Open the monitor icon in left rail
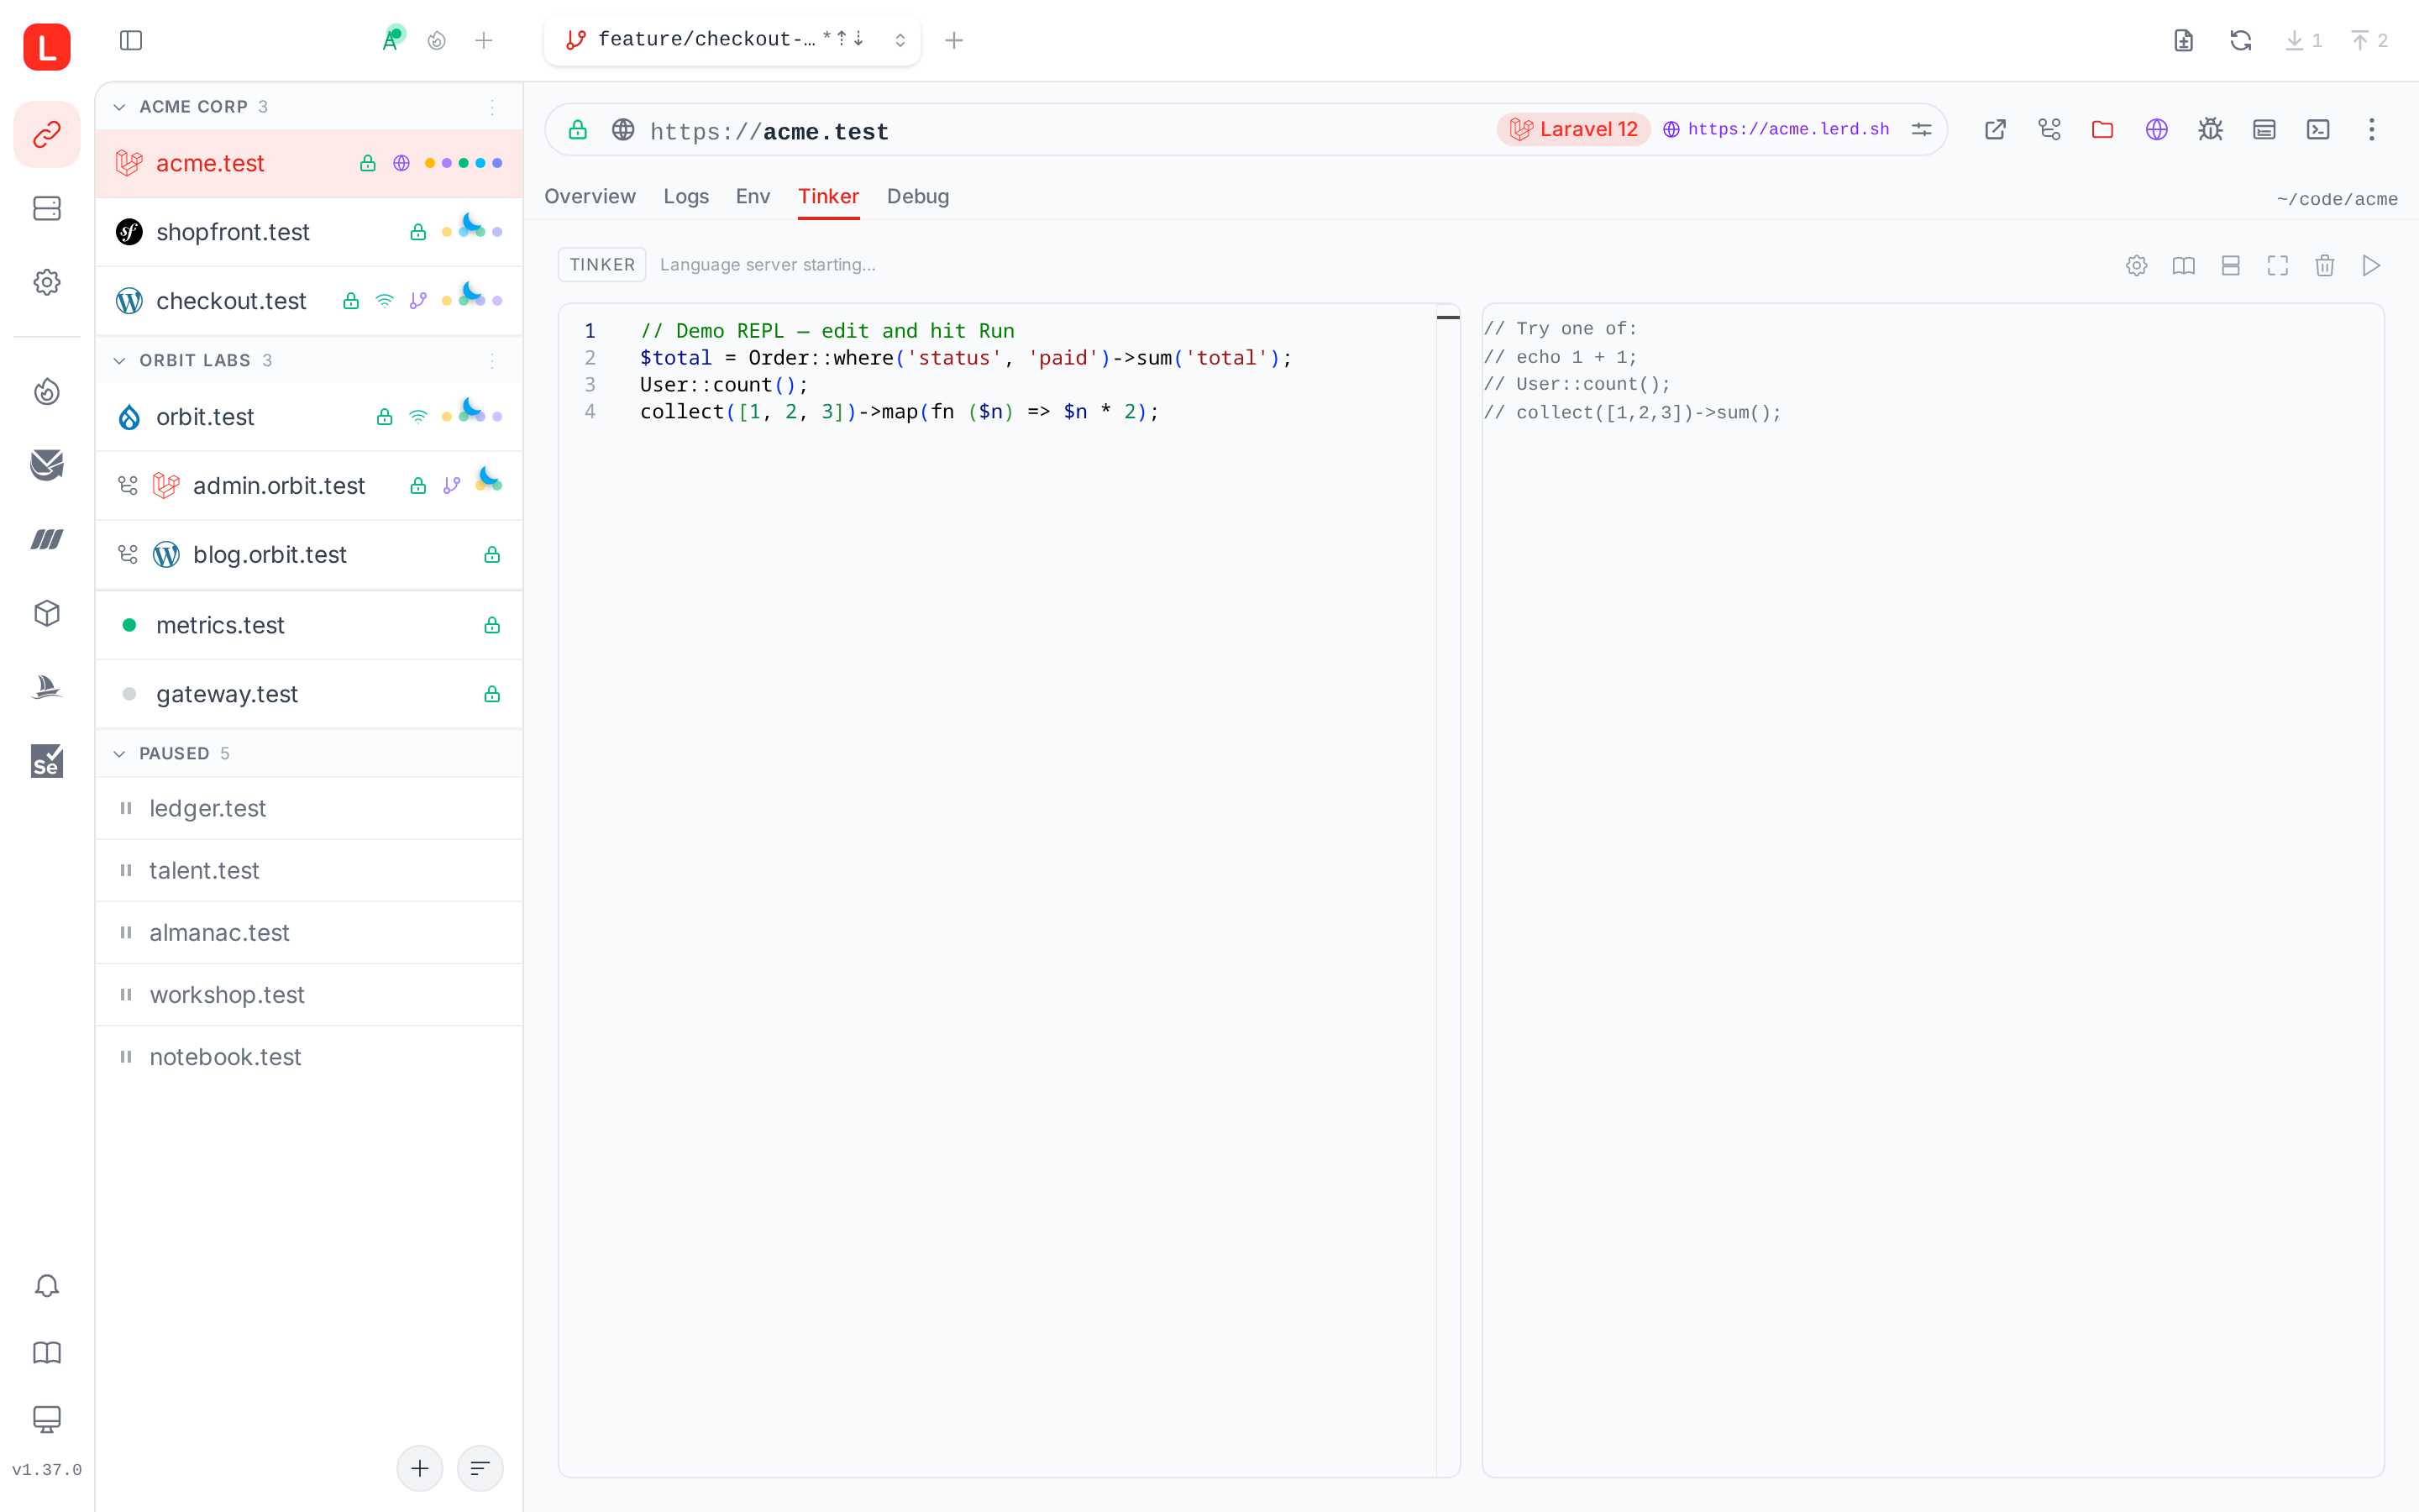The height and width of the screenshot is (1512, 2419). pyautogui.click(x=47, y=1419)
